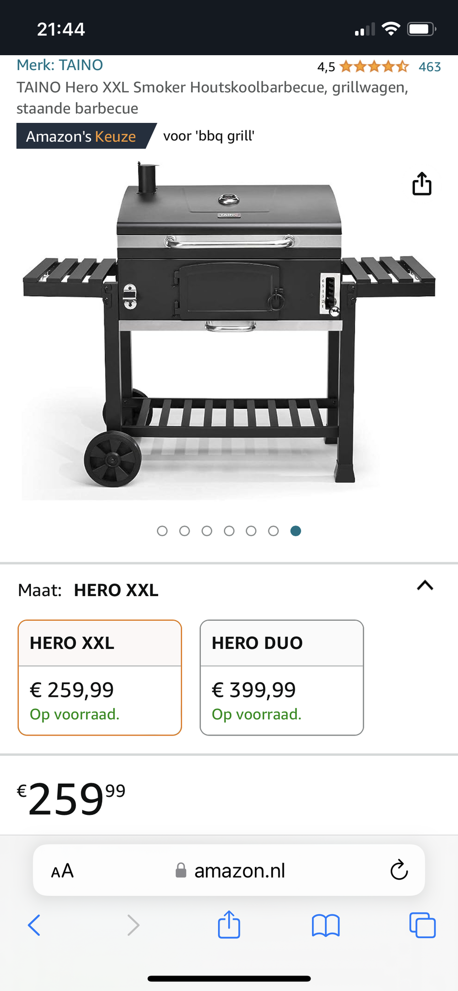Reload the page in Safari
This screenshot has width=458, height=991.
click(x=399, y=870)
